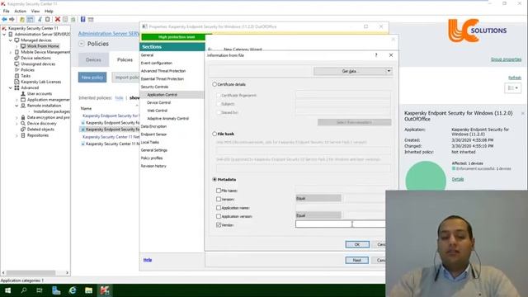528x297 pixels.
Task: Click the Device selections icon
Action: (16, 58)
